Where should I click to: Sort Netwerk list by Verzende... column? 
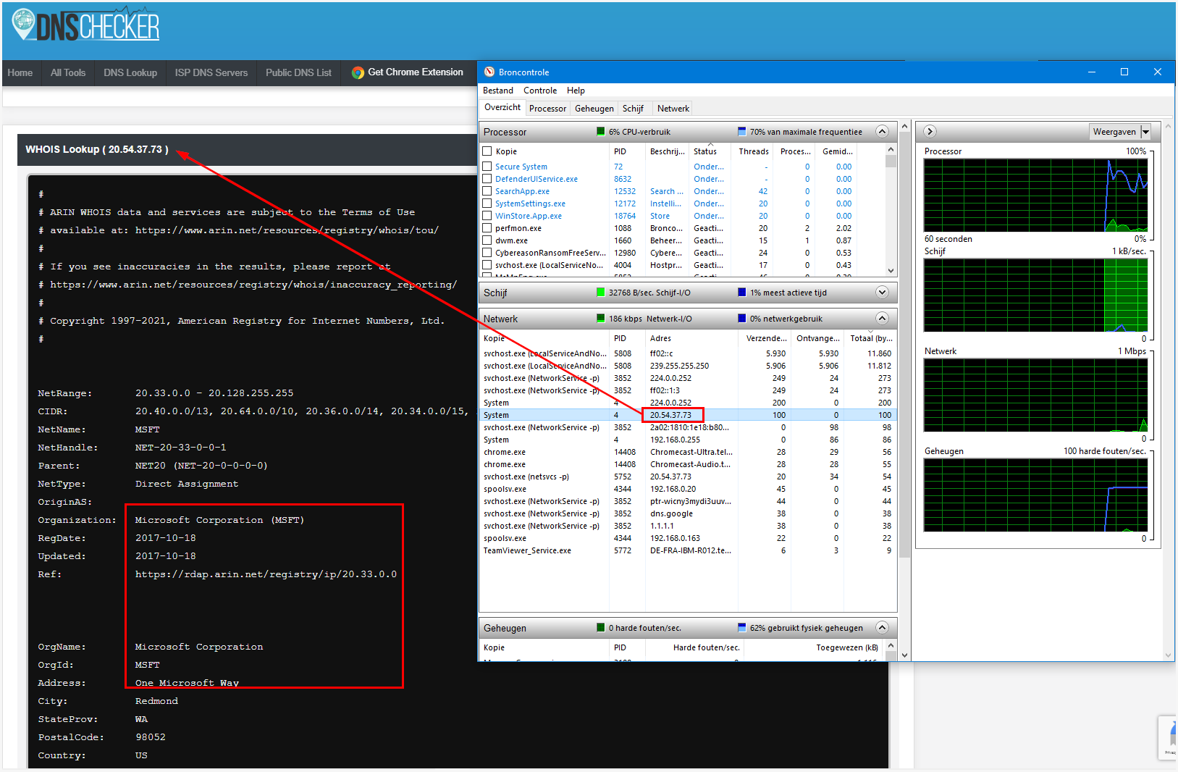[x=765, y=338]
